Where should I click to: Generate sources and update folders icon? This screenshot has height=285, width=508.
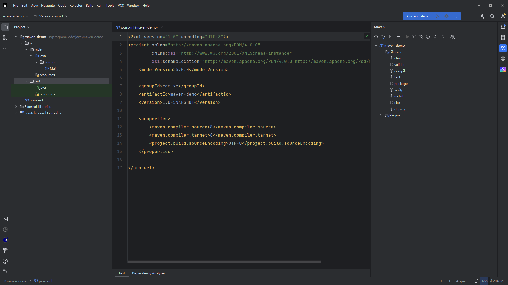383,37
